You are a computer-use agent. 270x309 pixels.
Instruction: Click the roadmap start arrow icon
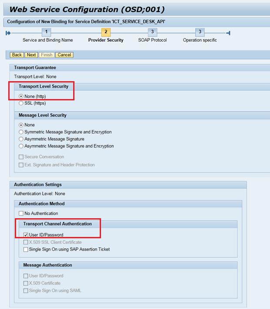point(8,33)
